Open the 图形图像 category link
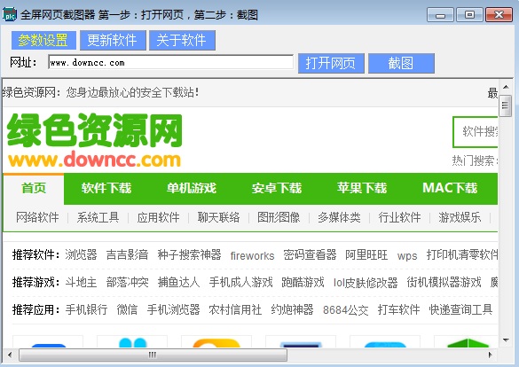Screen dimensions: 519x367 coord(279,217)
